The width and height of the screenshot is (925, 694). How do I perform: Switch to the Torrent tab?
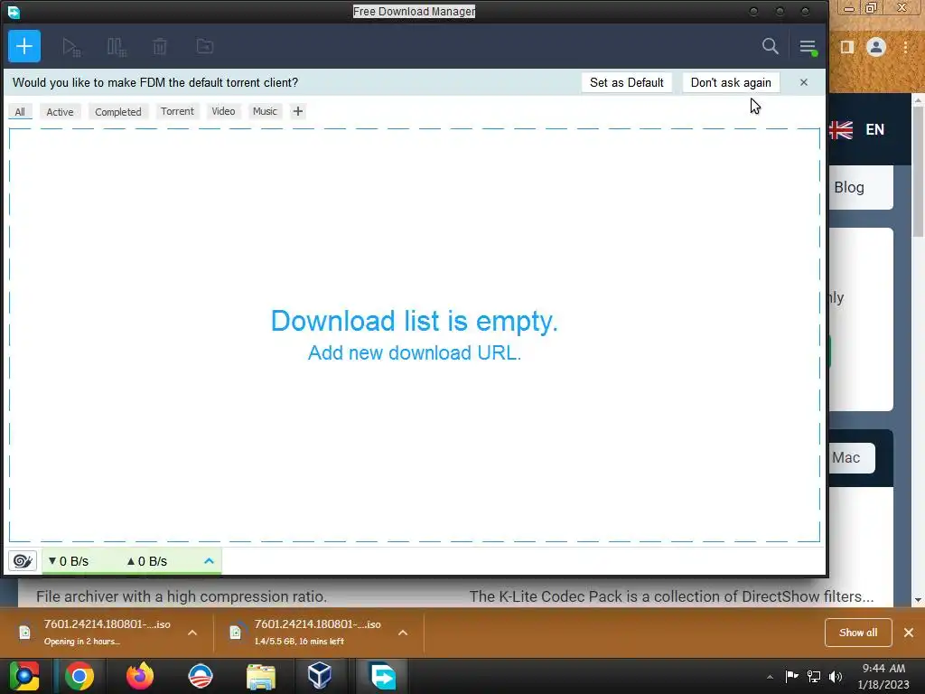177,111
